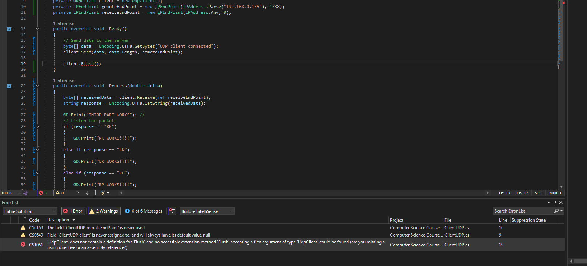Click the horizontal scroll right arrow in the editor

click(488, 193)
